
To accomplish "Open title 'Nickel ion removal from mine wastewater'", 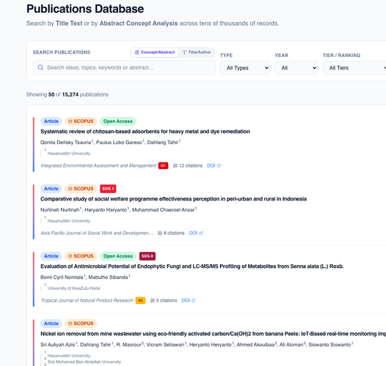I will (214, 334).
